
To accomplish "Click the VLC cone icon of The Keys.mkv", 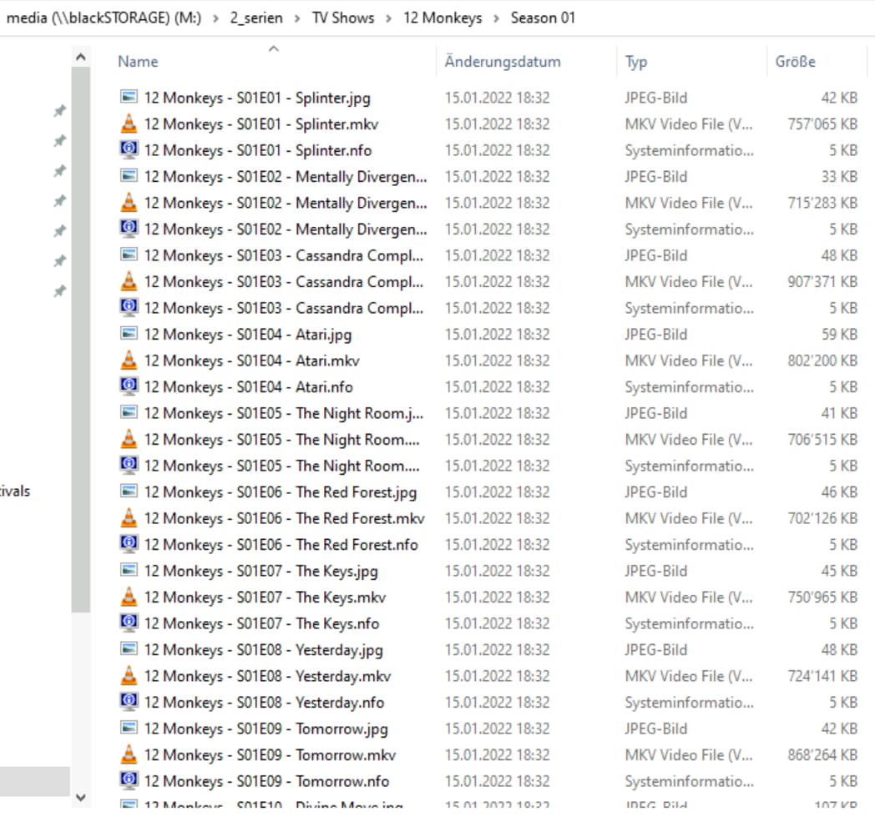I will (x=129, y=597).
